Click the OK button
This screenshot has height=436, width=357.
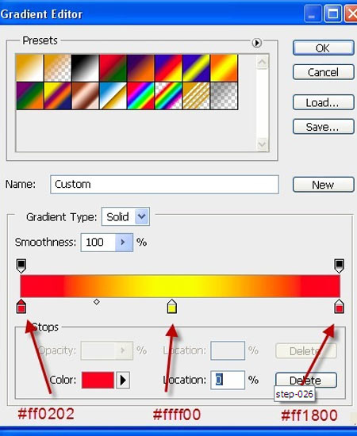[324, 48]
